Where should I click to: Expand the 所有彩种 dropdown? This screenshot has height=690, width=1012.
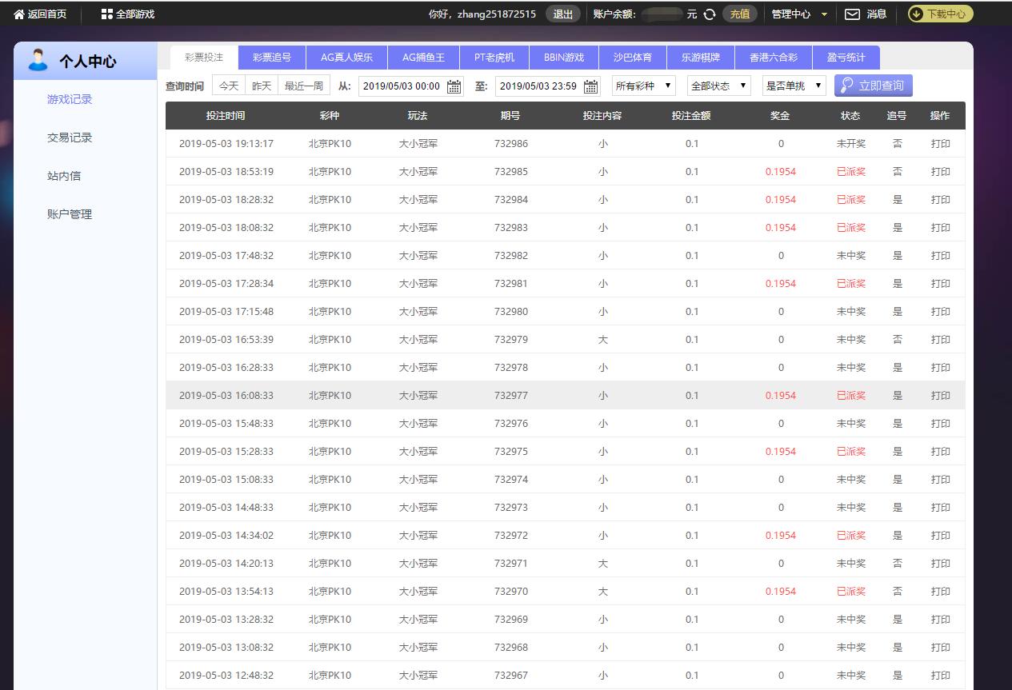(644, 86)
